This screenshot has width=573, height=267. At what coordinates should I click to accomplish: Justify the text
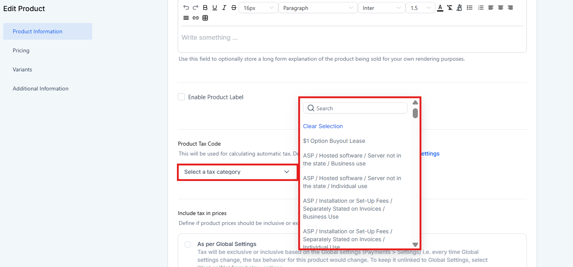pyautogui.click(x=186, y=18)
